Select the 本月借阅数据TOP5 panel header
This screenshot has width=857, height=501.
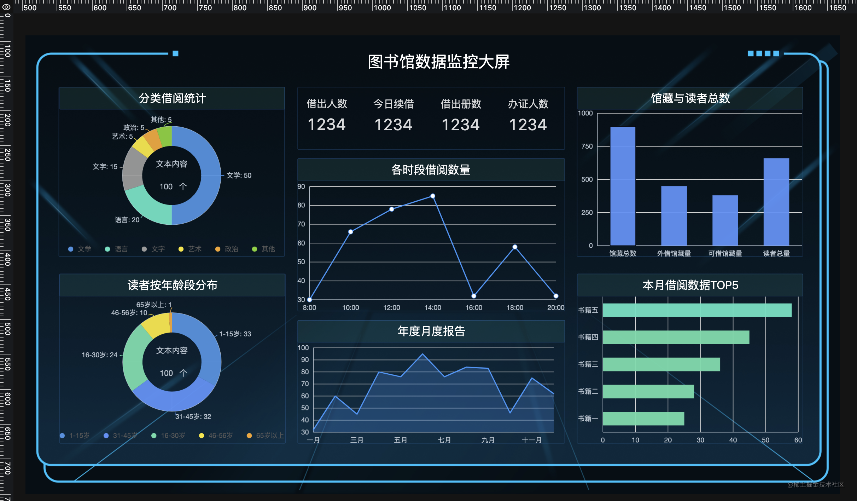coord(690,285)
